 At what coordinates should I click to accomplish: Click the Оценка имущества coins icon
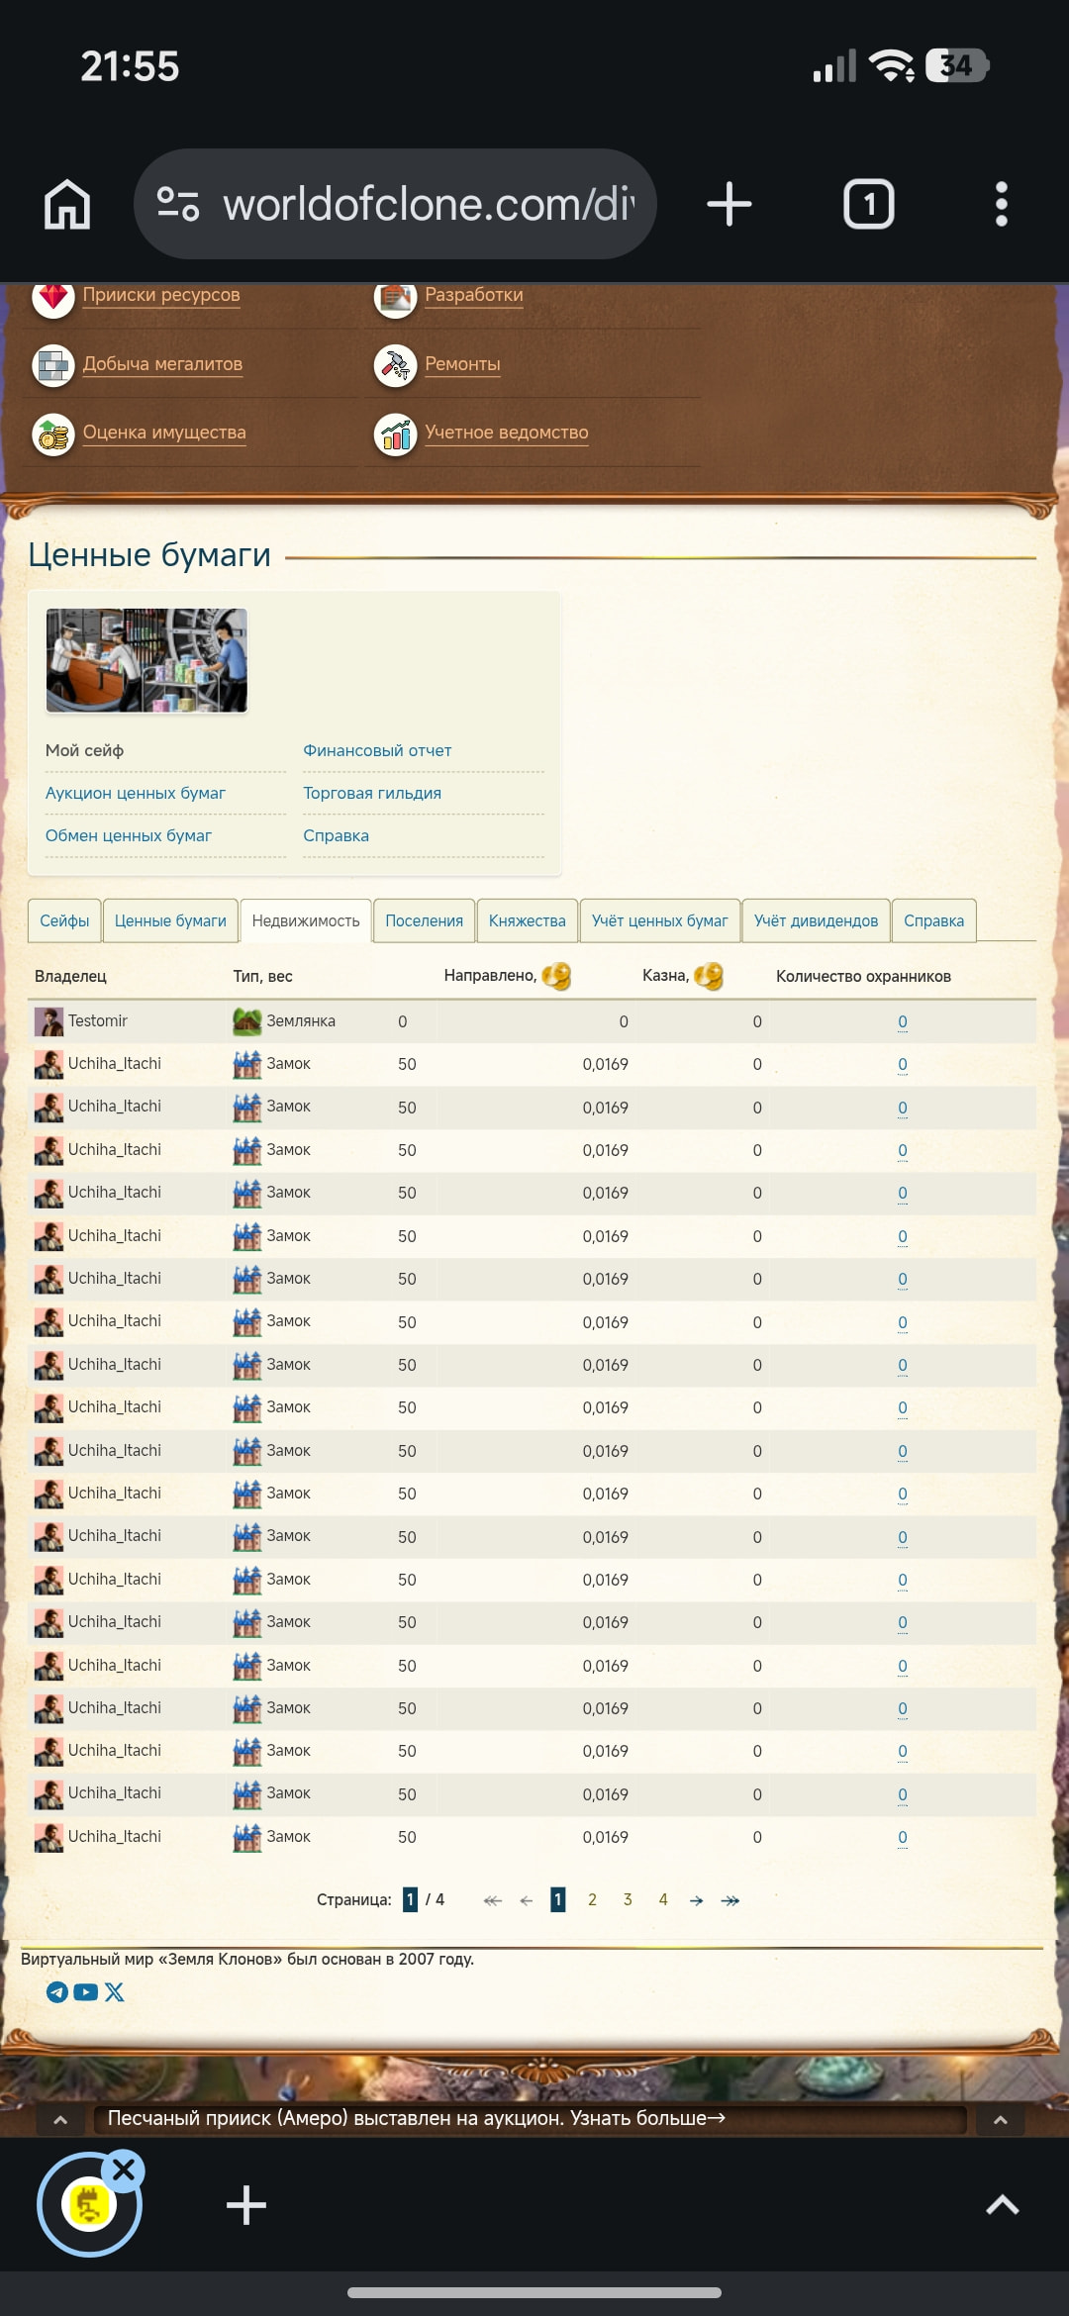click(53, 434)
